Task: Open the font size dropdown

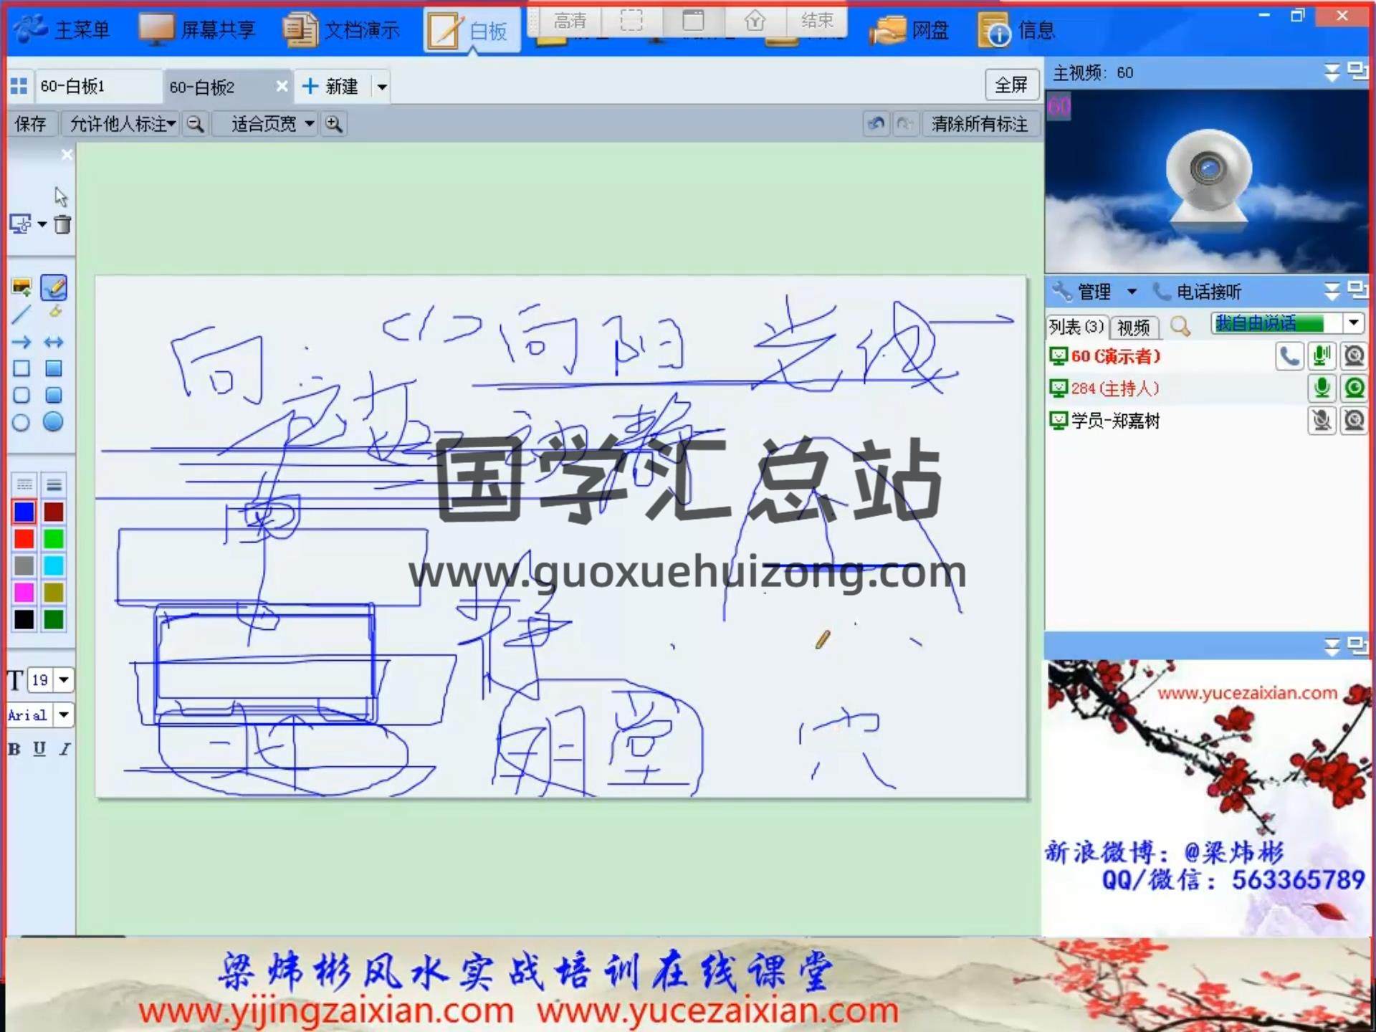Action: tap(64, 679)
